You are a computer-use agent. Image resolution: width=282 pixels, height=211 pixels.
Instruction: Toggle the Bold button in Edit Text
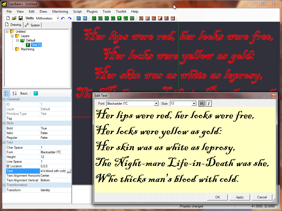pyautogui.click(x=202, y=104)
